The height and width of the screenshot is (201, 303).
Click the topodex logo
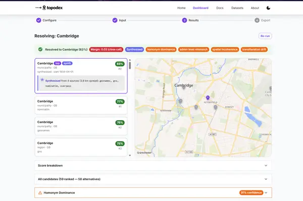(49, 8)
